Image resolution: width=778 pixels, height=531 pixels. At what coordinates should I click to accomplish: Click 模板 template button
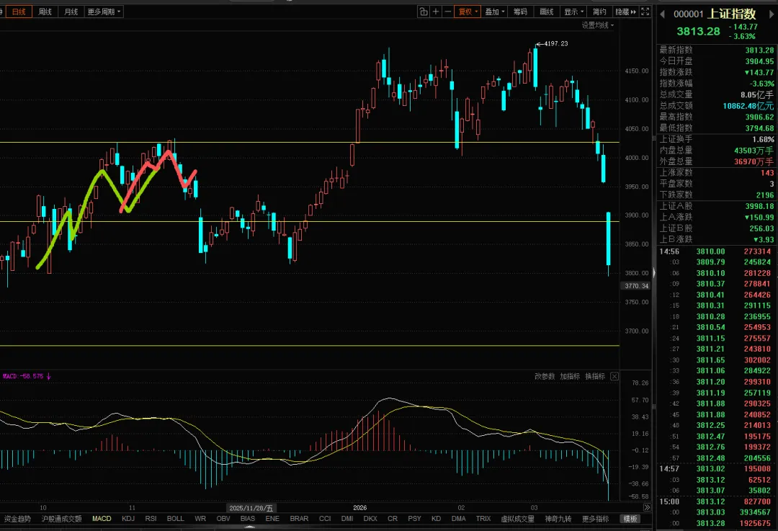coord(630,519)
